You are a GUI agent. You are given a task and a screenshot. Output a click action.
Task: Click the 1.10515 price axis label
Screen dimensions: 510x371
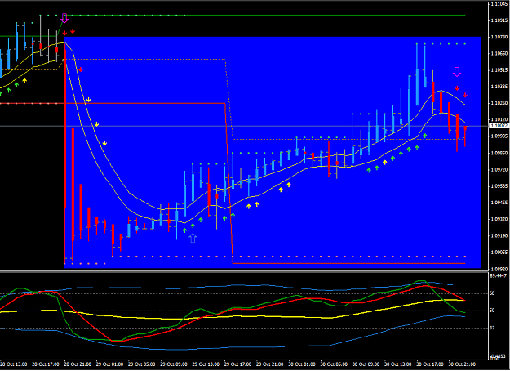[499, 70]
